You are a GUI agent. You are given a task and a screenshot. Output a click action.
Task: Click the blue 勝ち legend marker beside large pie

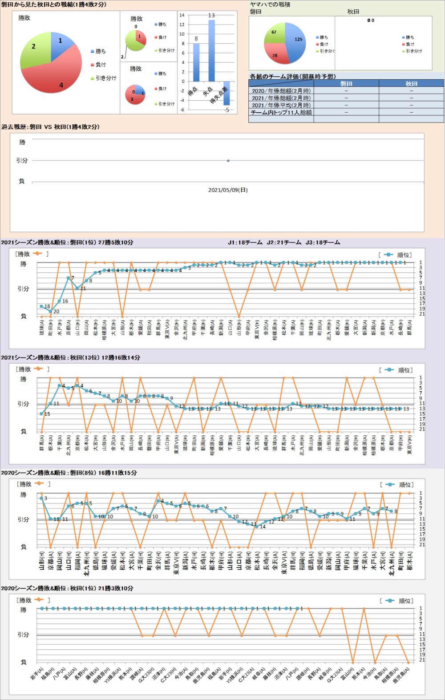tap(93, 52)
